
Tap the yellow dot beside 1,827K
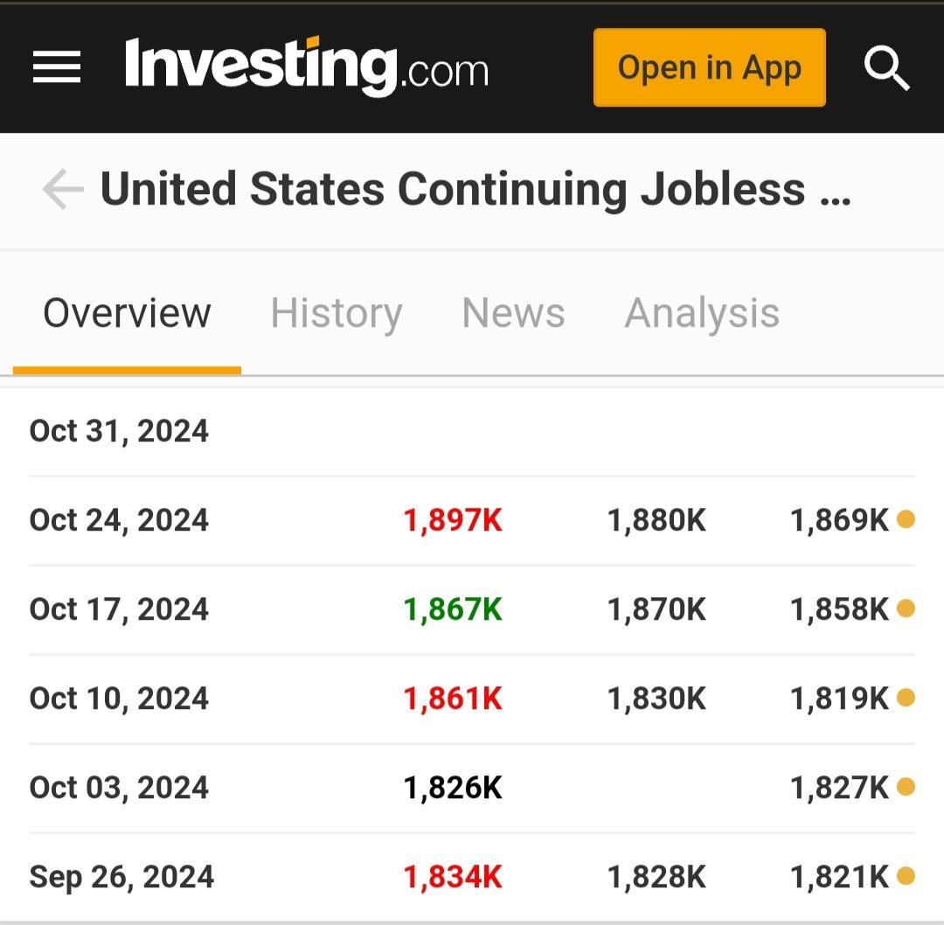pos(906,787)
